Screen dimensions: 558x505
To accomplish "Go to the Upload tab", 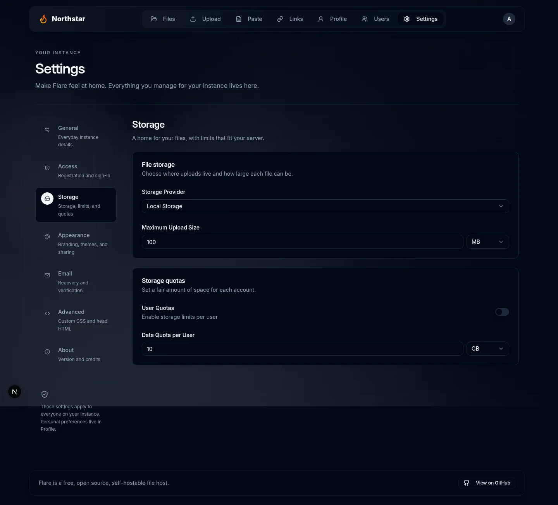I will pyautogui.click(x=205, y=19).
